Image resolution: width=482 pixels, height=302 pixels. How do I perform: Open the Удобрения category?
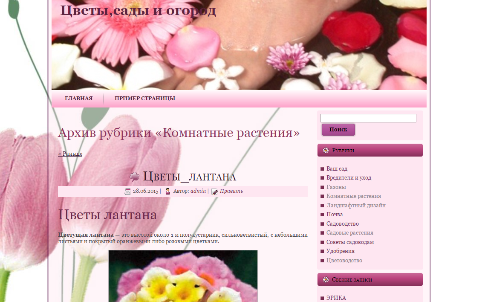tap(340, 251)
